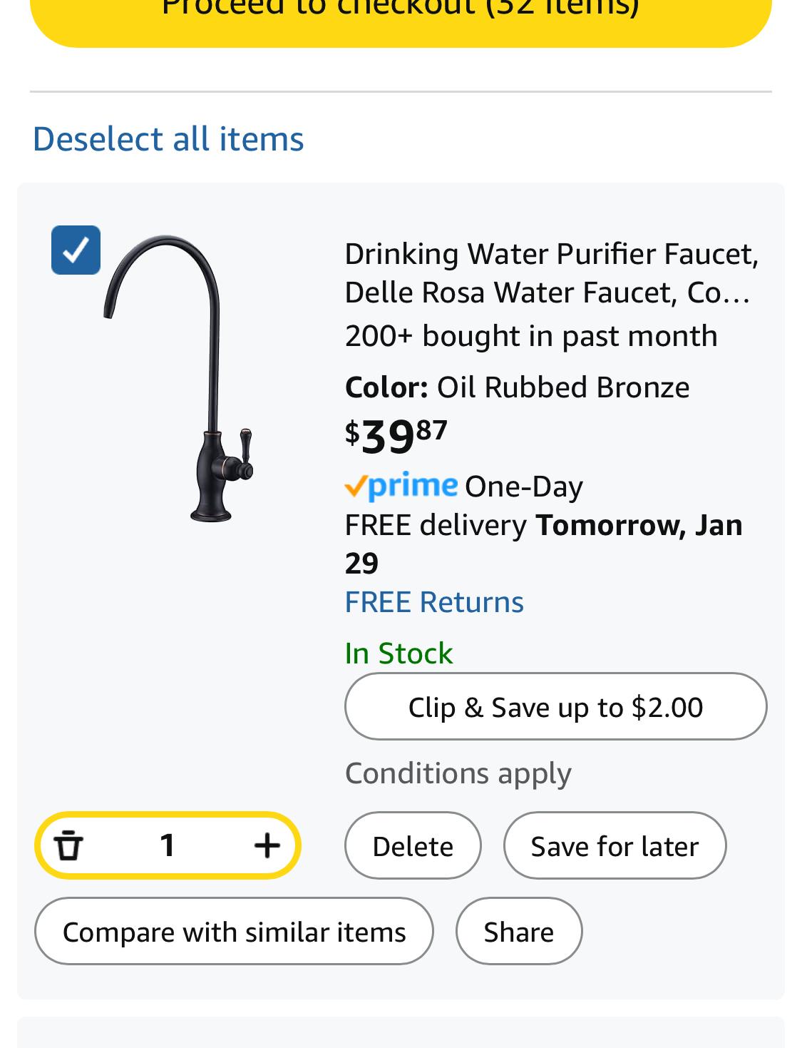Click the 200+ bought in past month text
The width and height of the screenshot is (802, 1048).
click(530, 336)
